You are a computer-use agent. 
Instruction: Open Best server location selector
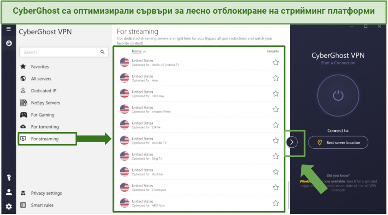coord(338,142)
